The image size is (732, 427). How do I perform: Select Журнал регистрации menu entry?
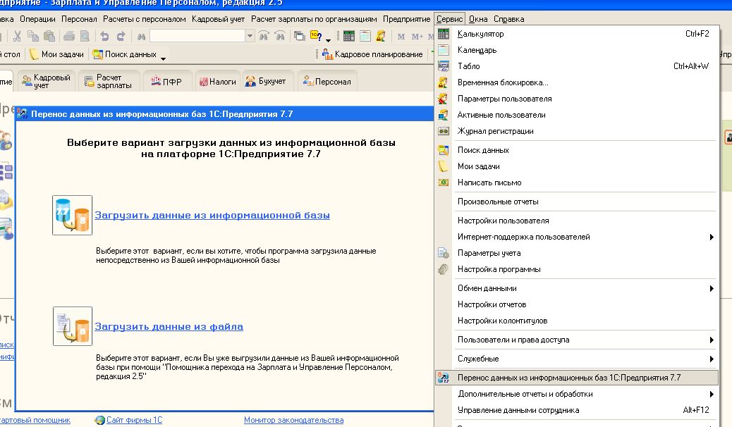577,131
